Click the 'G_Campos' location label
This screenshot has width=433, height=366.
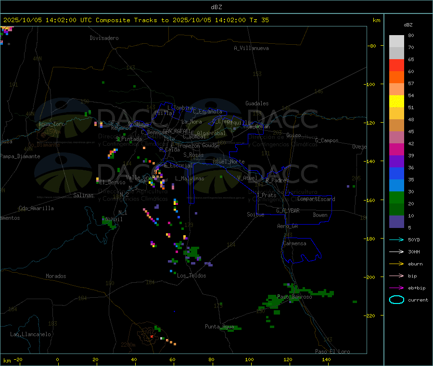coord(327,140)
